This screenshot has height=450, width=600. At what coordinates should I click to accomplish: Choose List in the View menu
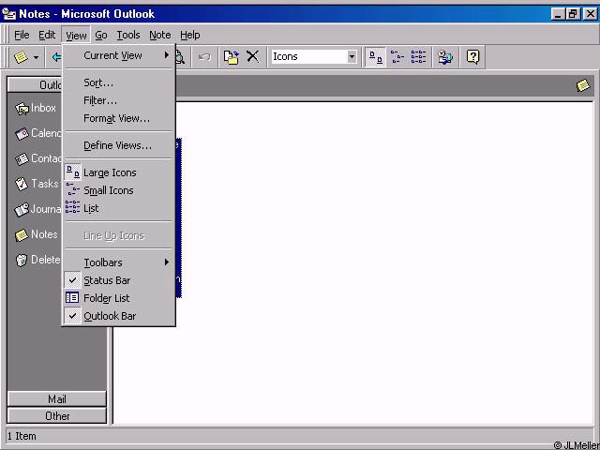click(x=119, y=208)
